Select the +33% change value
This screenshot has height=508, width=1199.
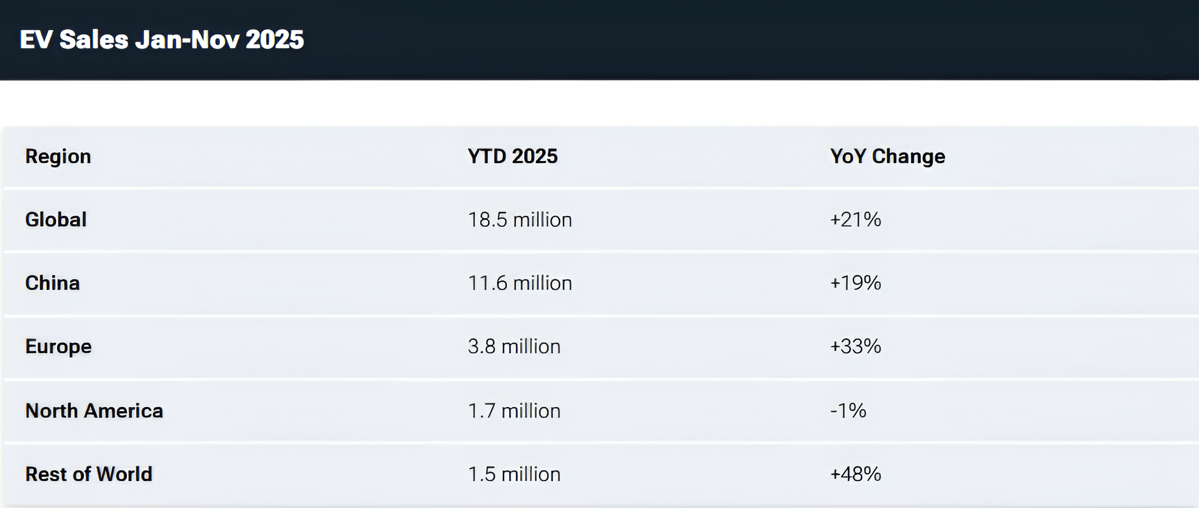click(855, 346)
